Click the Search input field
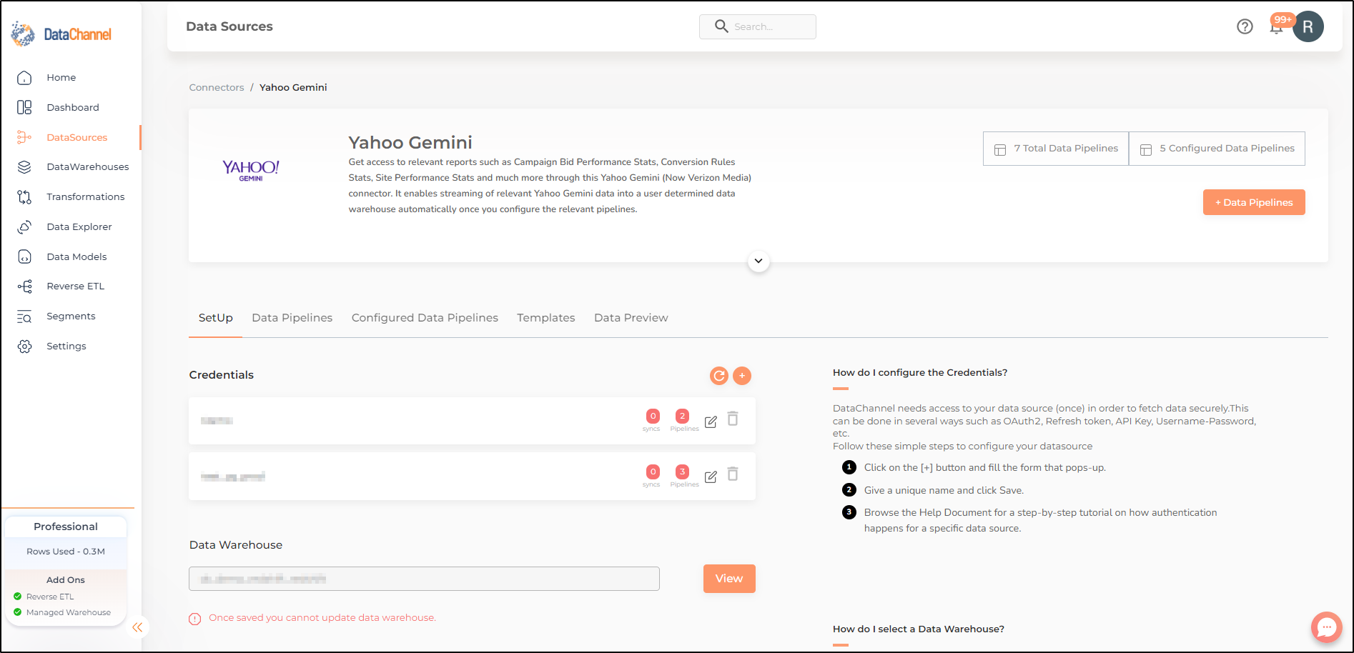The height and width of the screenshot is (653, 1354). (758, 26)
